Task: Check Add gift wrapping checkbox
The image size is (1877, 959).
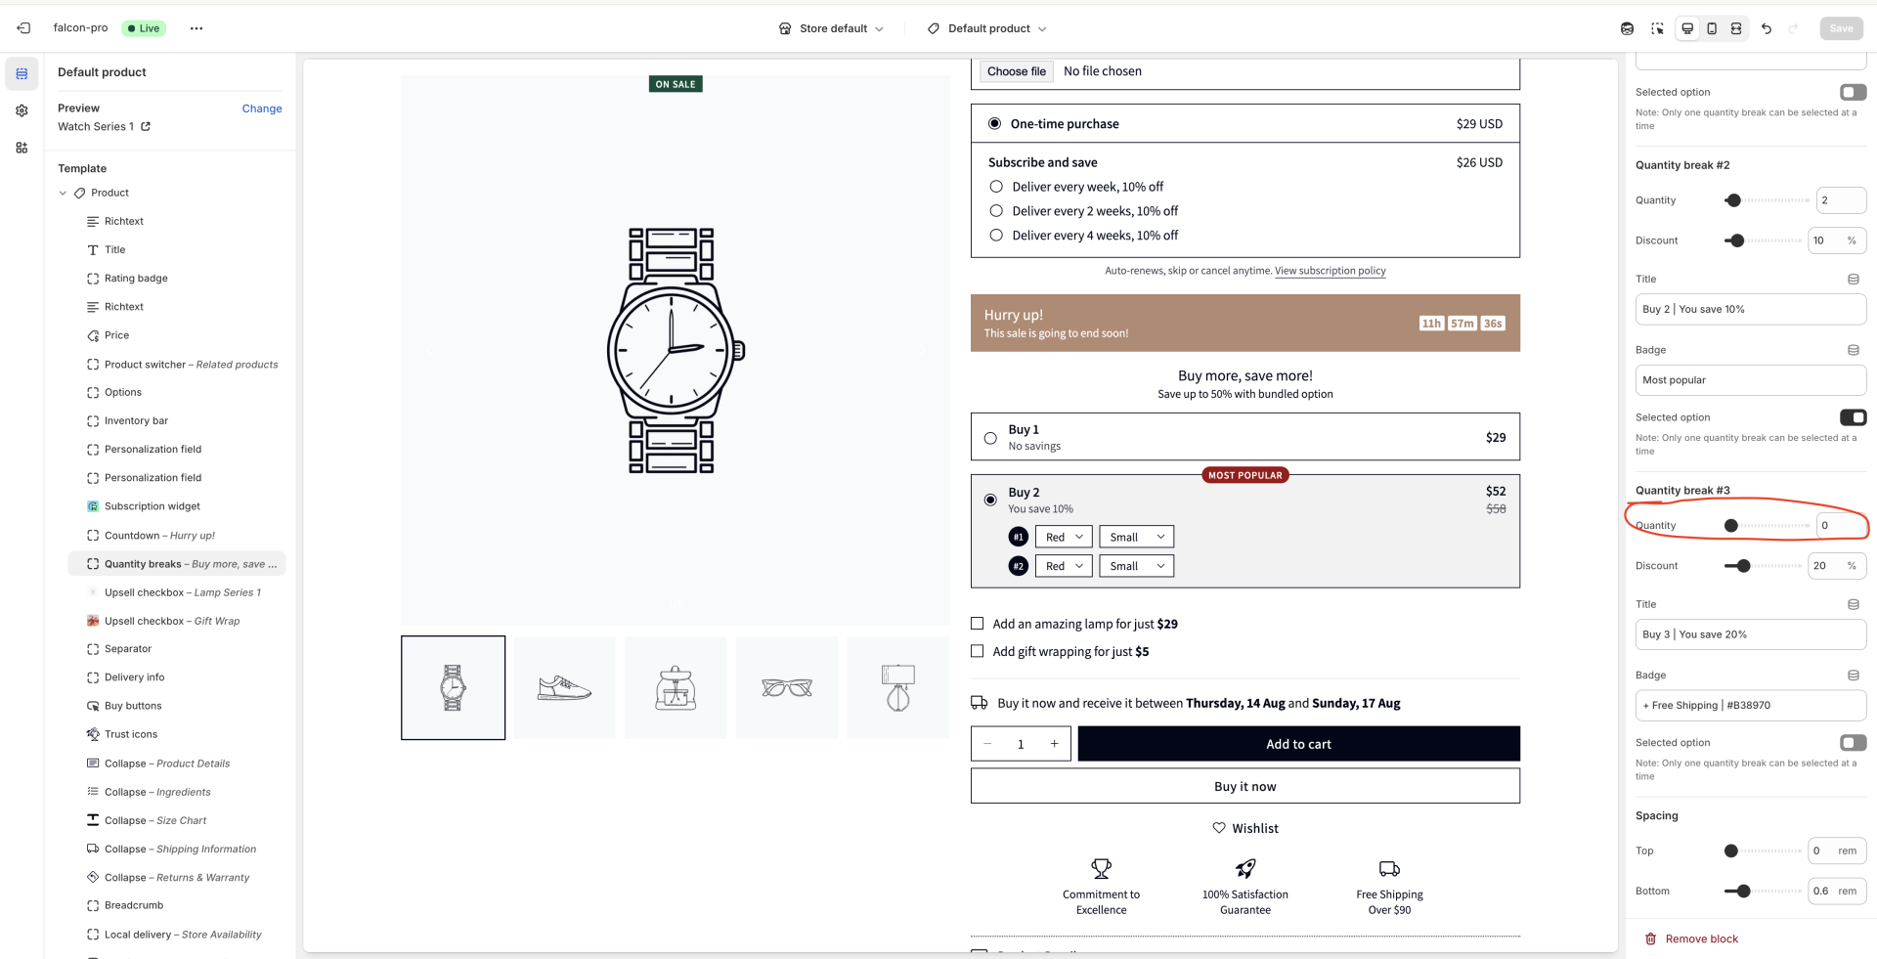Action: pyautogui.click(x=977, y=651)
